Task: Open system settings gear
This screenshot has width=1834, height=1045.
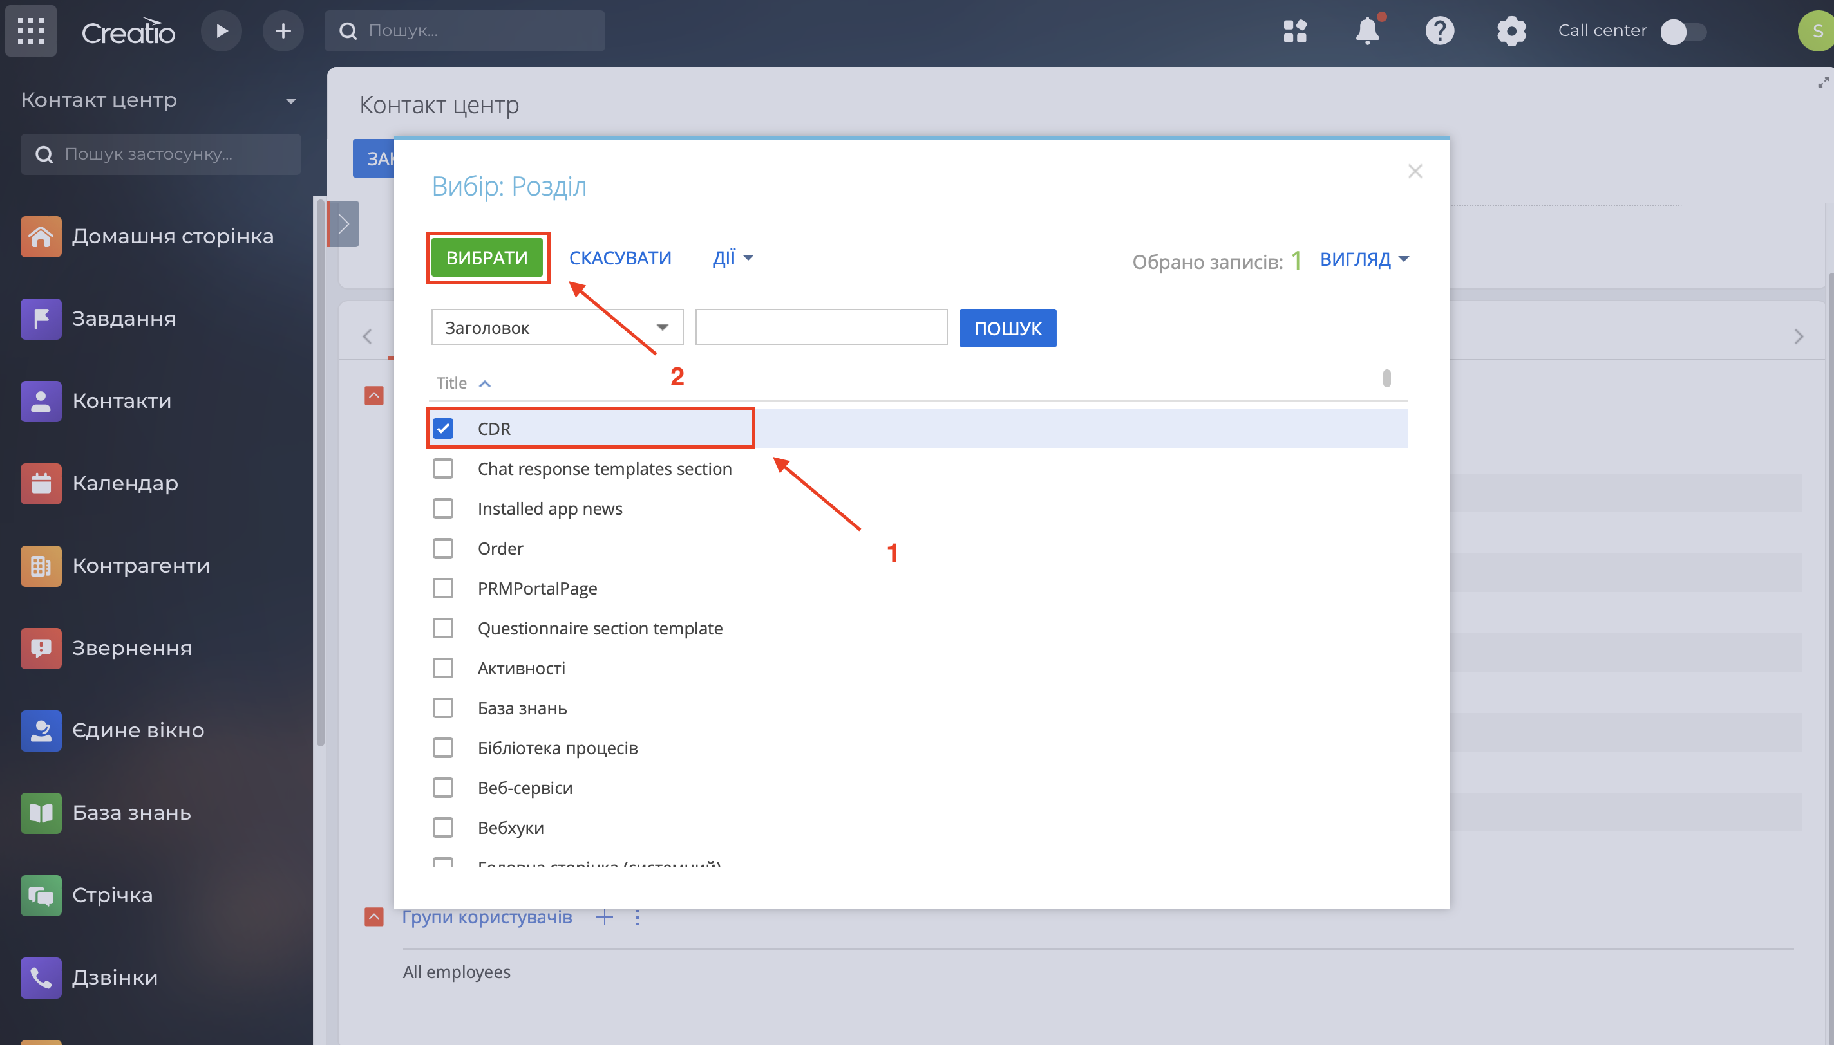Action: [1511, 31]
